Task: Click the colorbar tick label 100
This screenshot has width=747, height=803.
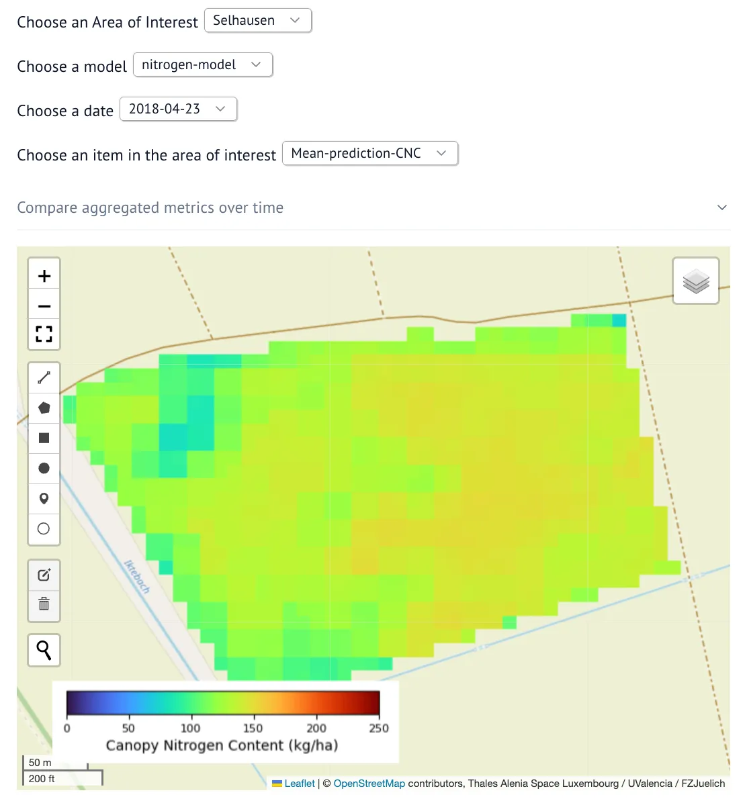Action: pos(191,728)
